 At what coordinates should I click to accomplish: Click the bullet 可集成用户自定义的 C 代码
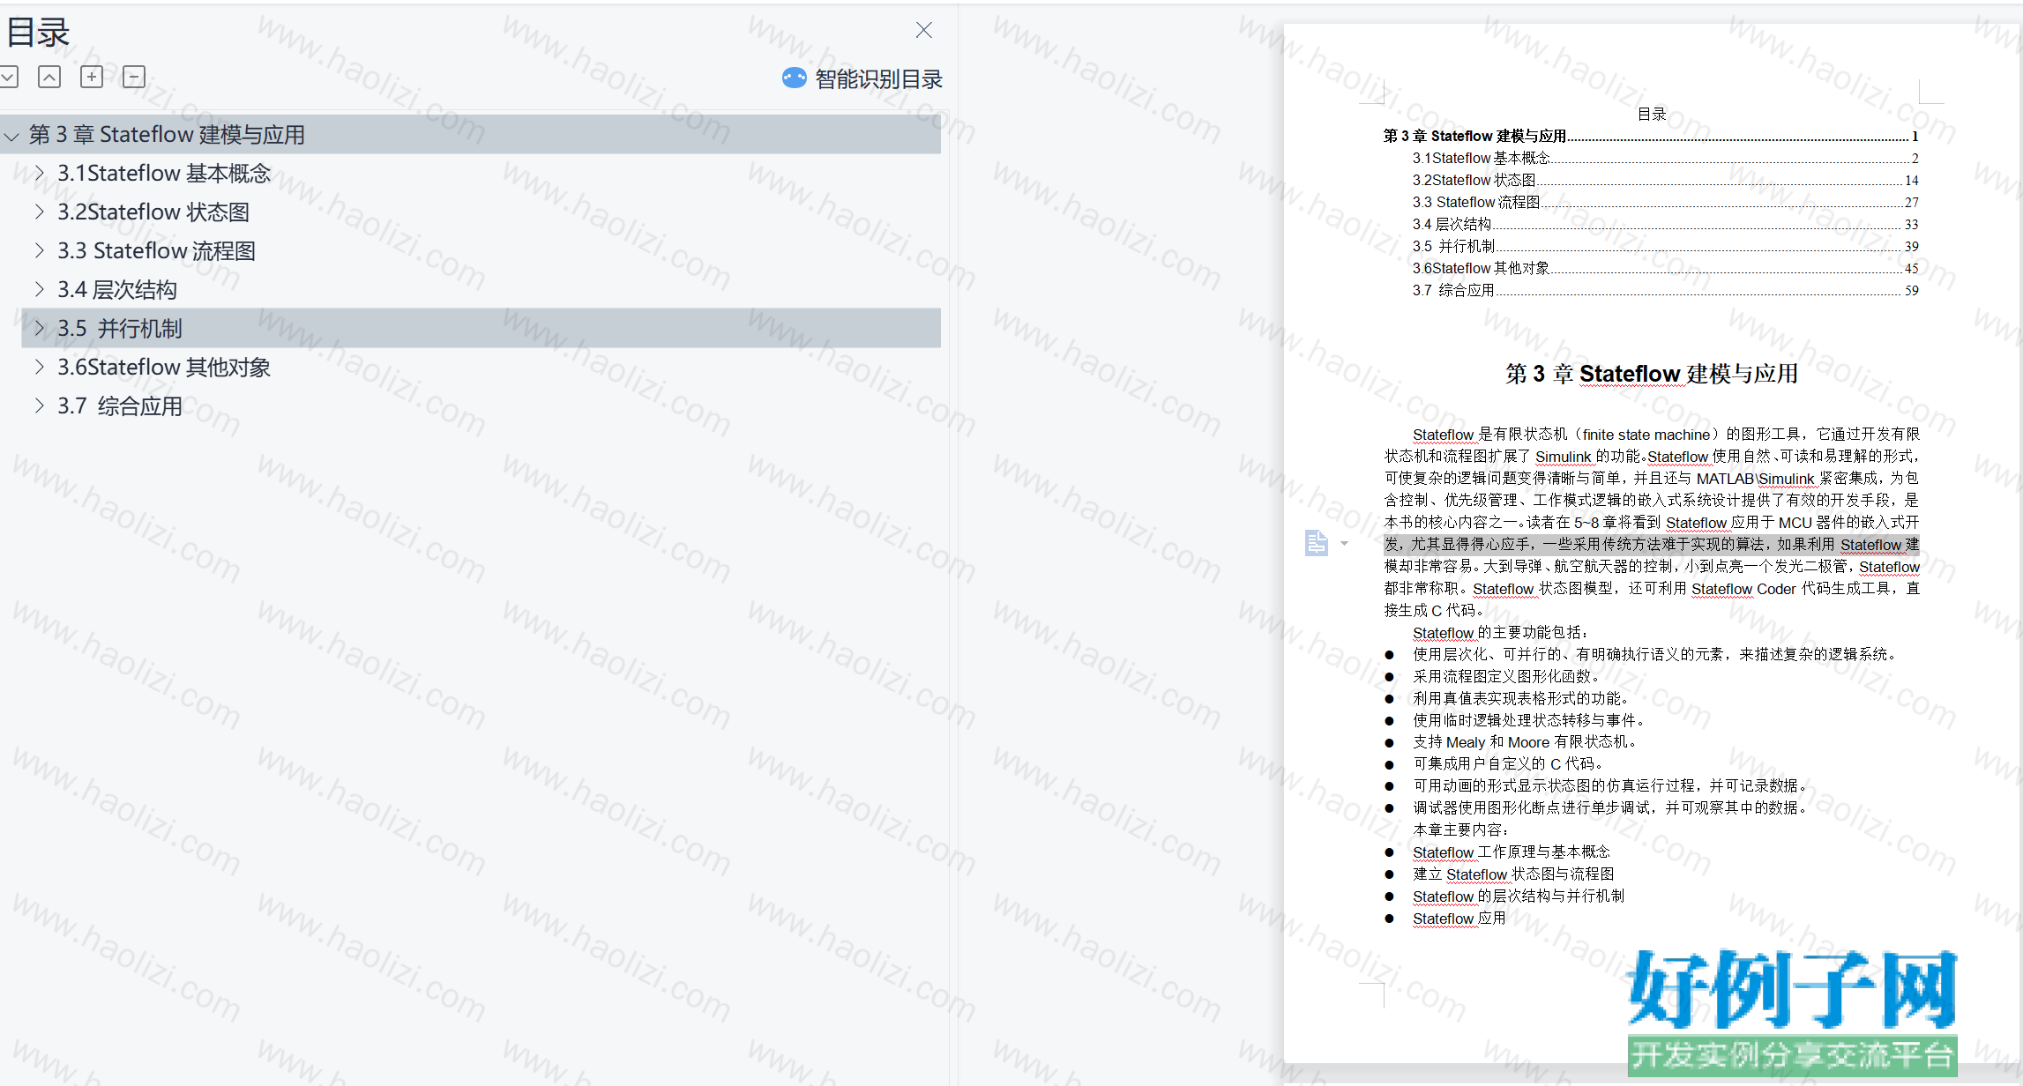coord(1508,763)
